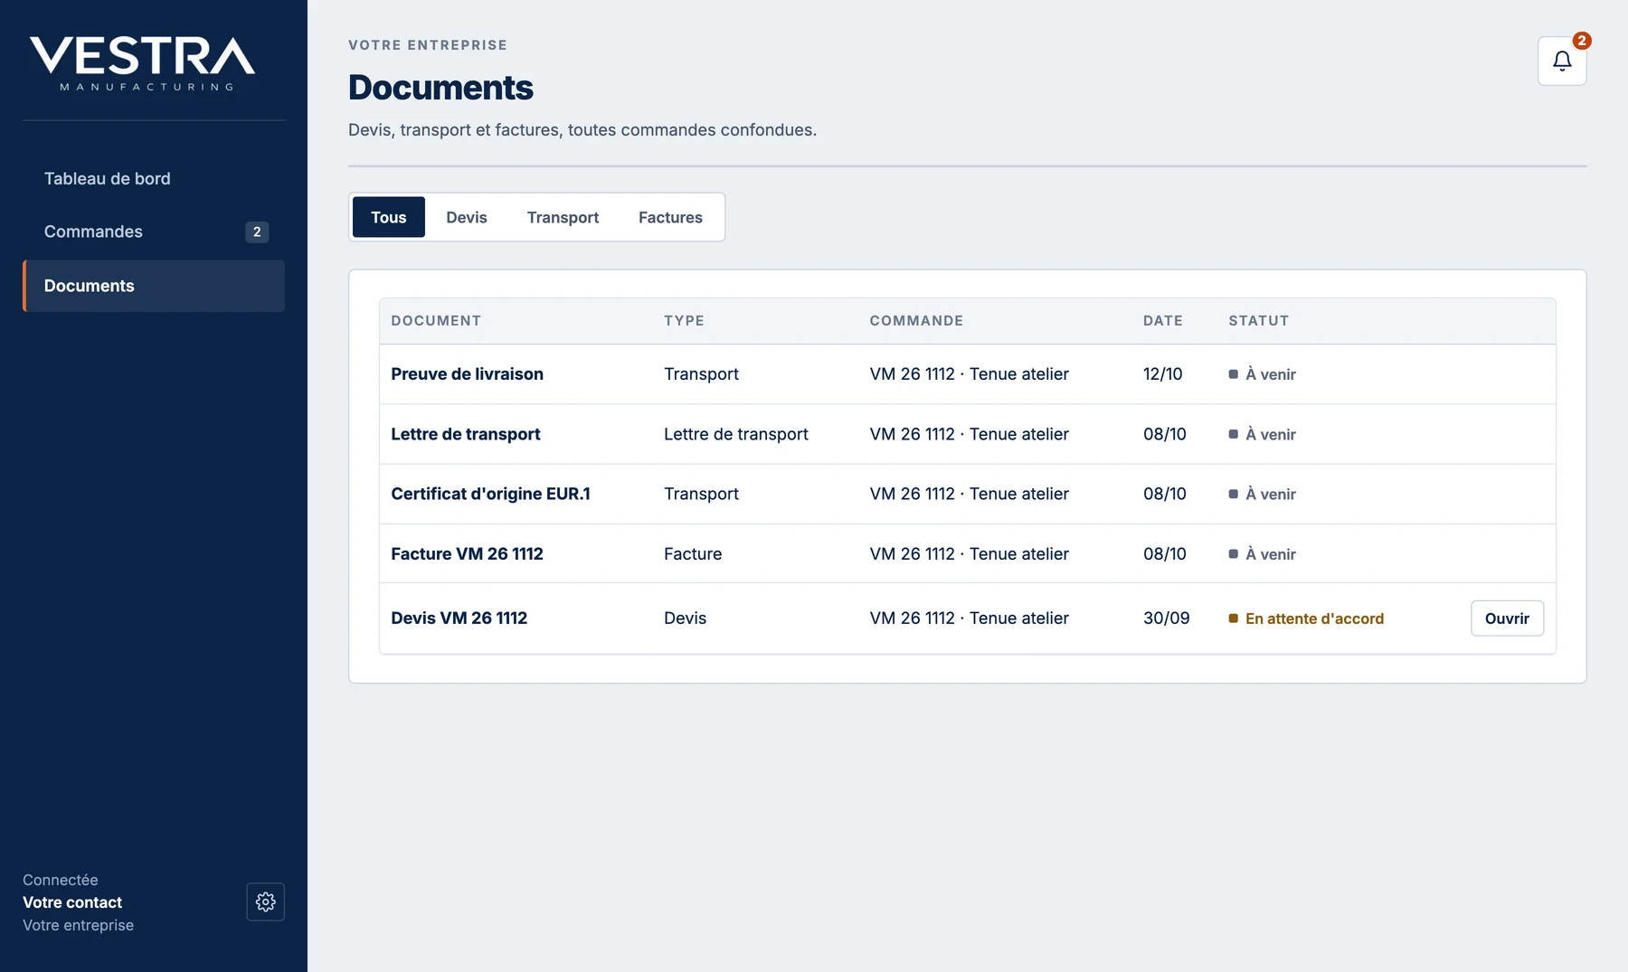The width and height of the screenshot is (1628, 972).
Task: Click the Vestra Manufacturing logo
Action: click(x=143, y=63)
